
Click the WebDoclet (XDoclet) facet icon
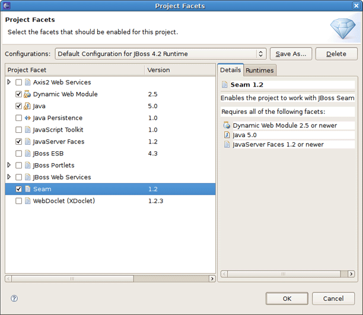[27, 201]
